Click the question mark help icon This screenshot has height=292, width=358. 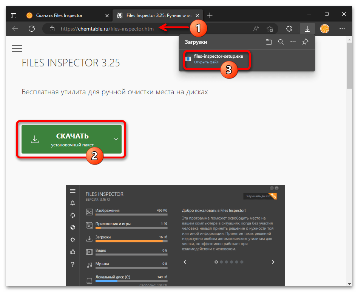click(x=73, y=264)
